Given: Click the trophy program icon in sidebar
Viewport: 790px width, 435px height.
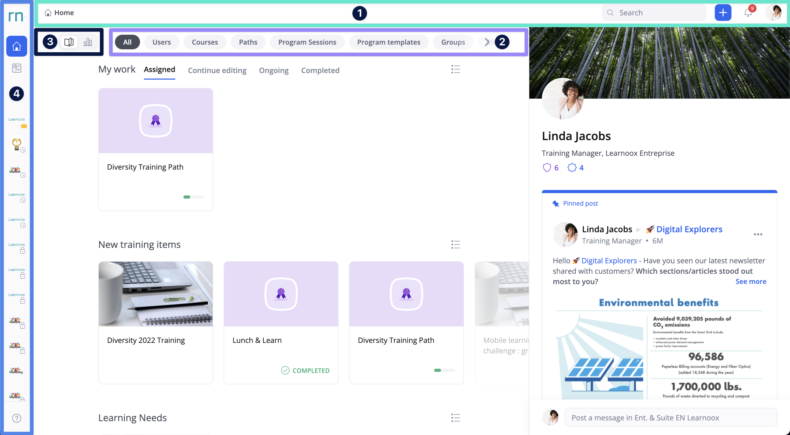Looking at the screenshot, I should (x=16, y=144).
